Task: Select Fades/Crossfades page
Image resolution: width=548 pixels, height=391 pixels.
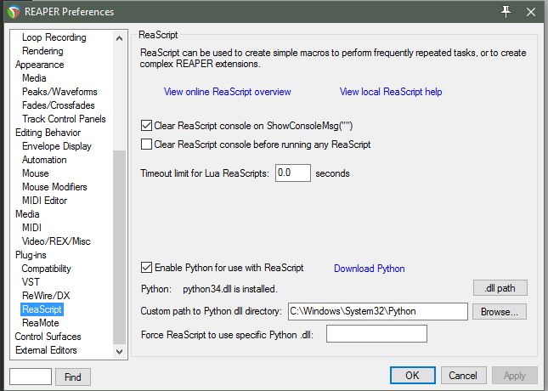Action: [59, 105]
